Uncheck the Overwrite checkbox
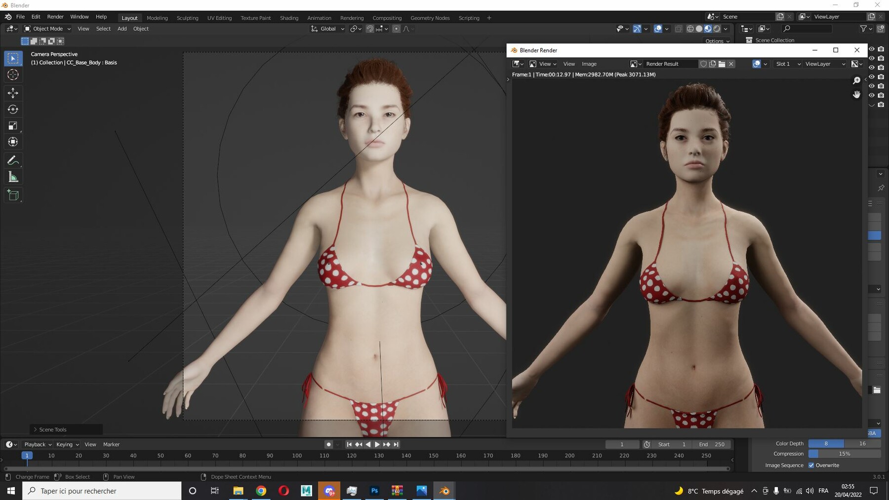This screenshot has width=889, height=500. point(811,465)
